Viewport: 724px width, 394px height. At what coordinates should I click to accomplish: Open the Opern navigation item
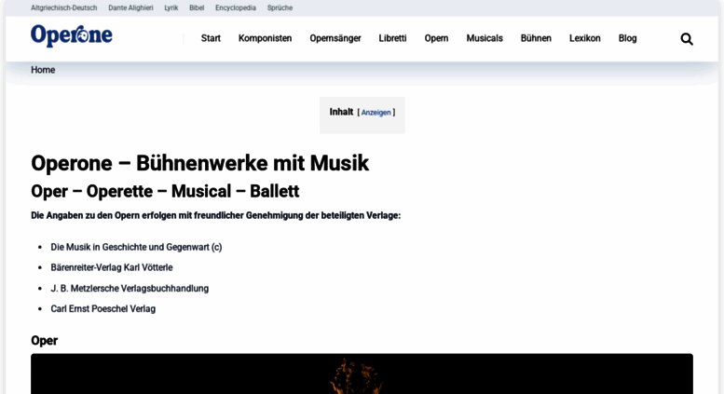point(436,38)
